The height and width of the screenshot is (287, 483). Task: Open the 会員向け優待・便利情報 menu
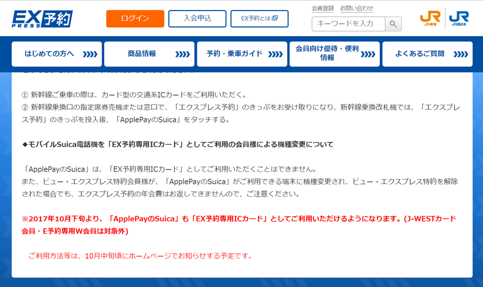(x=335, y=54)
